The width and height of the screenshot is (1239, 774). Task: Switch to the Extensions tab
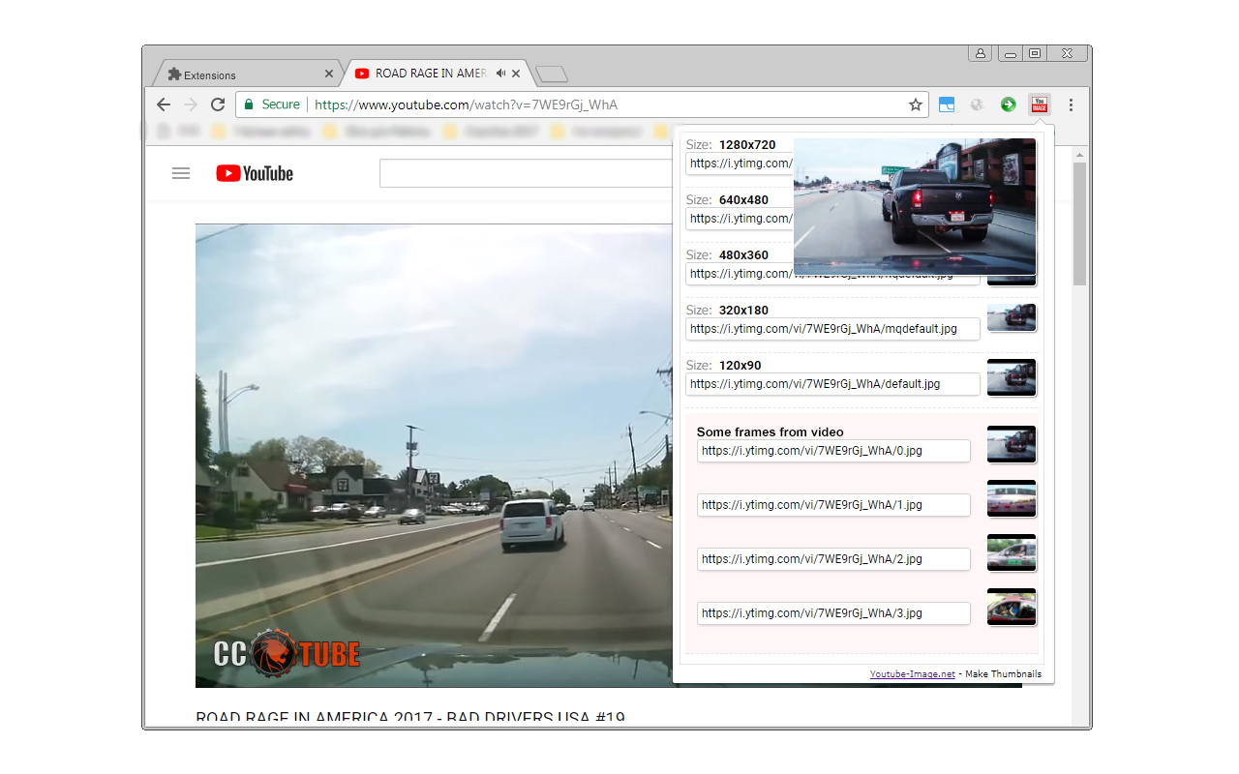pyautogui.click(x=247, y=74)
